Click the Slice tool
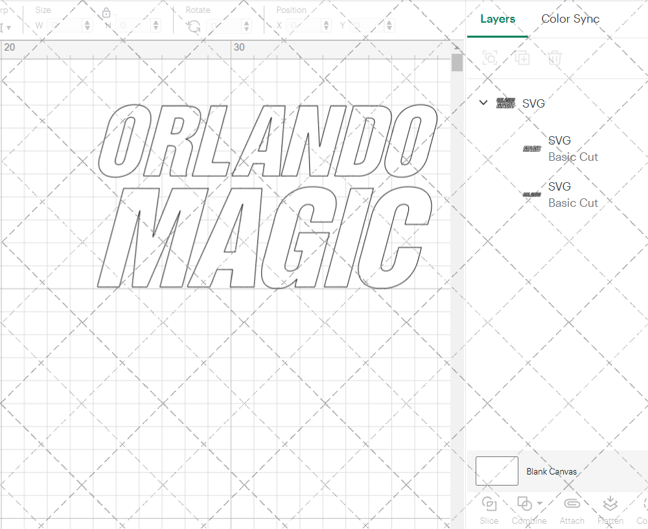This screenshot has height=529, width=648. tap(489, 511)
